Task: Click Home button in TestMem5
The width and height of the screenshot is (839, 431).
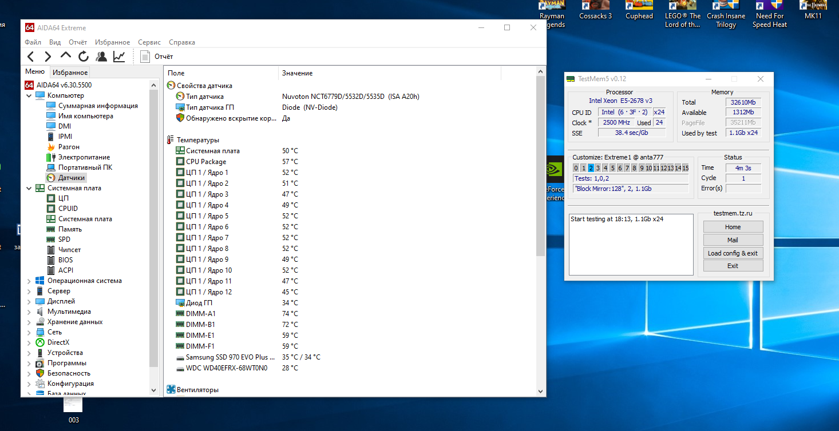Action: tap(733, 227)
